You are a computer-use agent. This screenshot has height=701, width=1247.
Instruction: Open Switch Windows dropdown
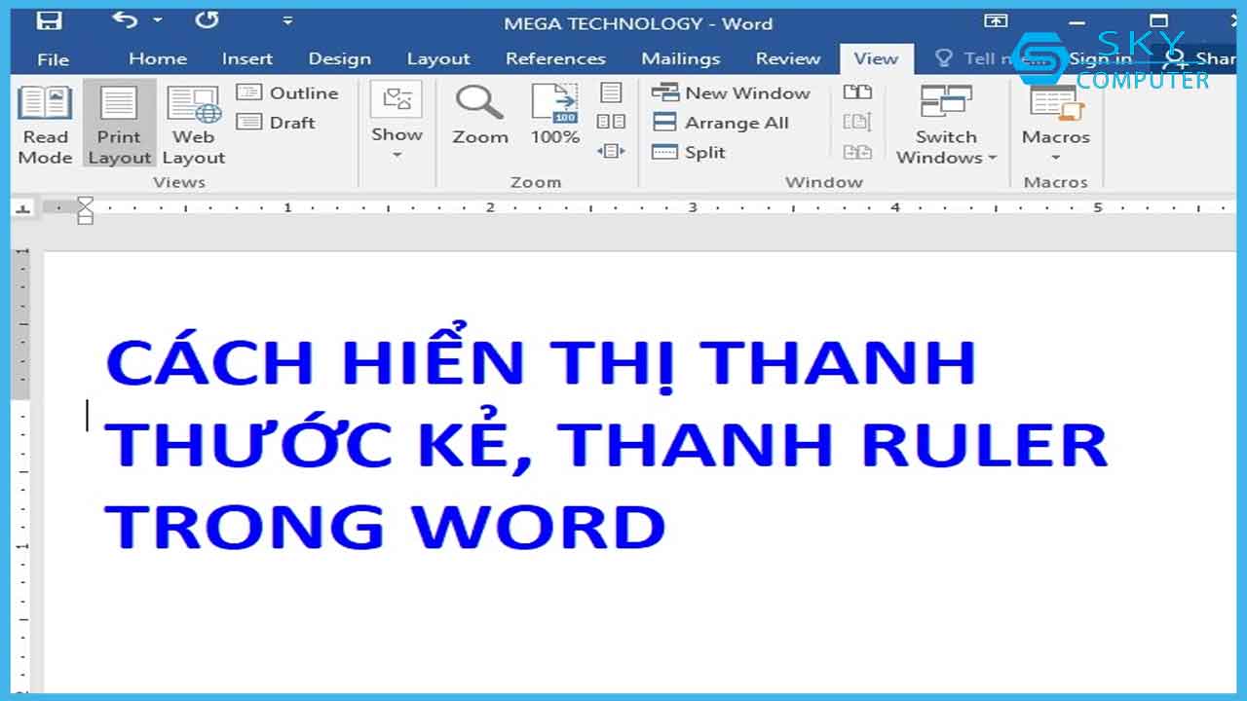[947, 125]
